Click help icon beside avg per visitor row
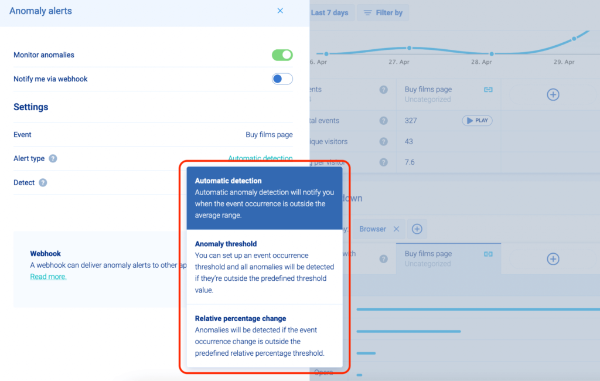600x381 pixels. [x=383, y=162]
